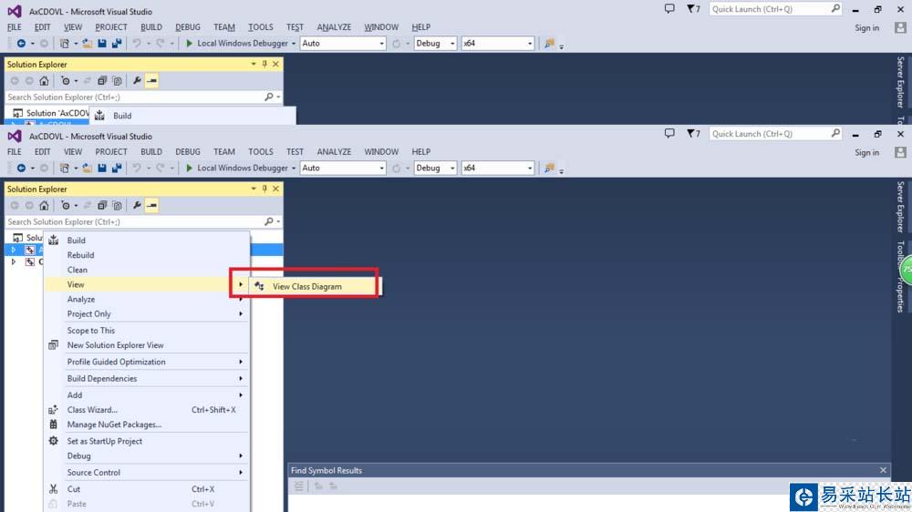Open Source Control submenu

[147, 473]
